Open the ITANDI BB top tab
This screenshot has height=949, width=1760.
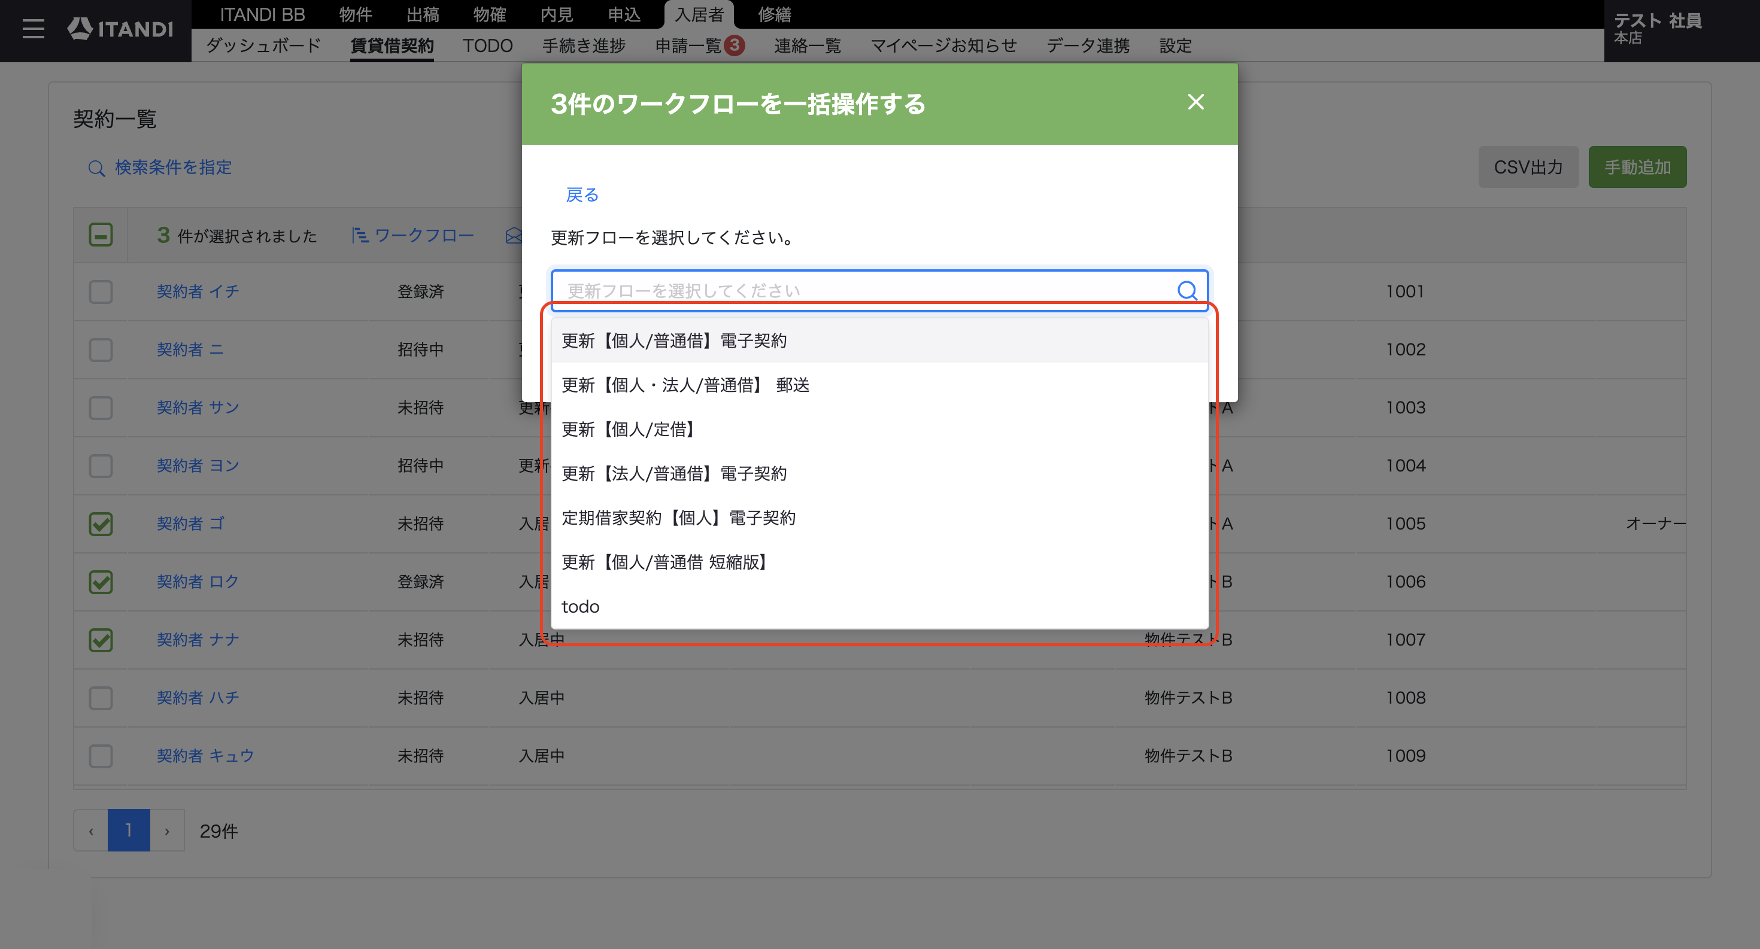tap(262, 14)
